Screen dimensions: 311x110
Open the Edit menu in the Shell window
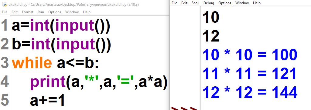(x=184, y=3)
